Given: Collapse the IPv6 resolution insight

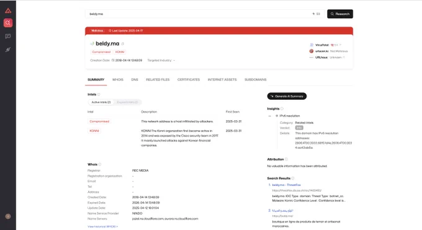Looking at the screenshot, I should pos(270,116).
